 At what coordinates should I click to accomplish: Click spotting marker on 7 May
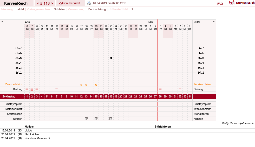pyautogui.click(x=180, y=88)
